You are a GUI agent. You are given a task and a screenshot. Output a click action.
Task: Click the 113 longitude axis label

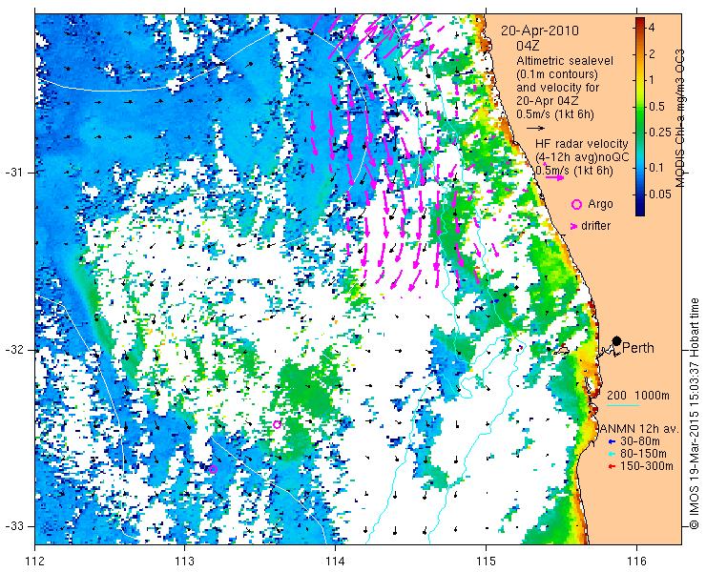184,562
